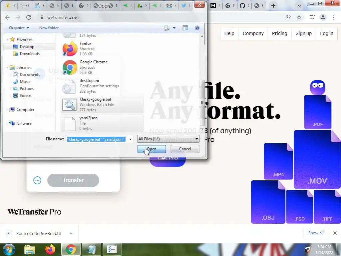This screenshot has height=256, width=341.
Task: Open Documents library
Action: tap(30, 74)
